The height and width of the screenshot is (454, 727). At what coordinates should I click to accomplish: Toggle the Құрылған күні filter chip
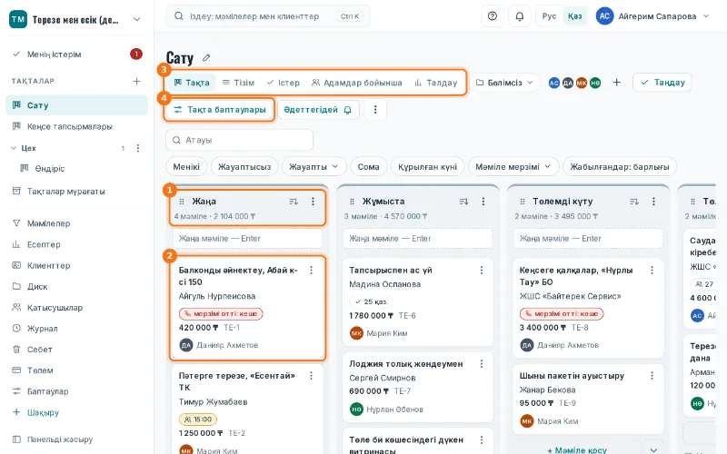point(427,167)
